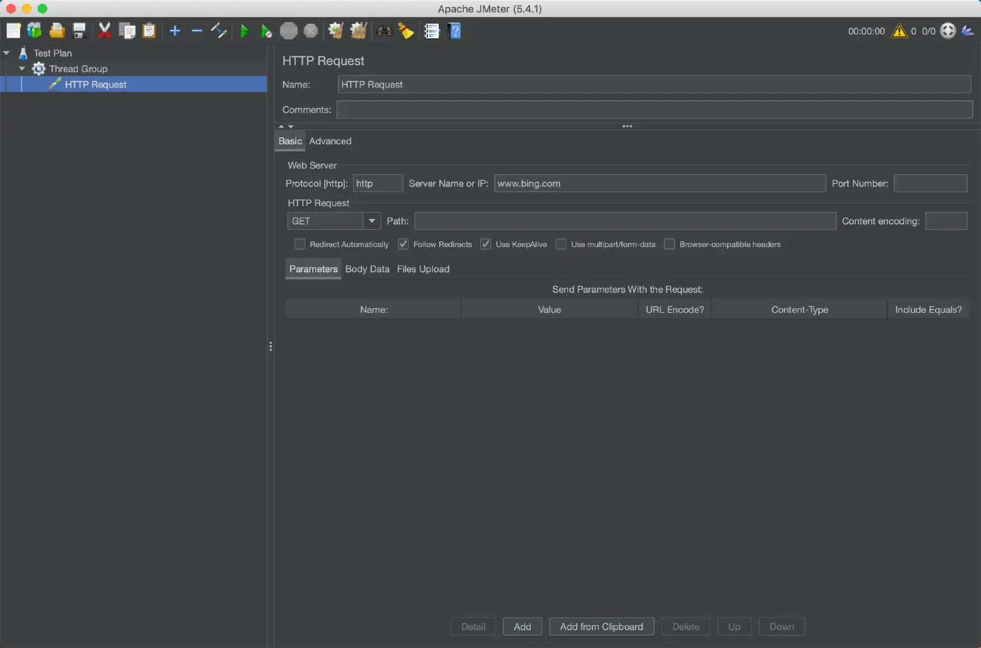Save the test plan using the disk icon
Screen dimensions: 981x648
click(79, 31)
